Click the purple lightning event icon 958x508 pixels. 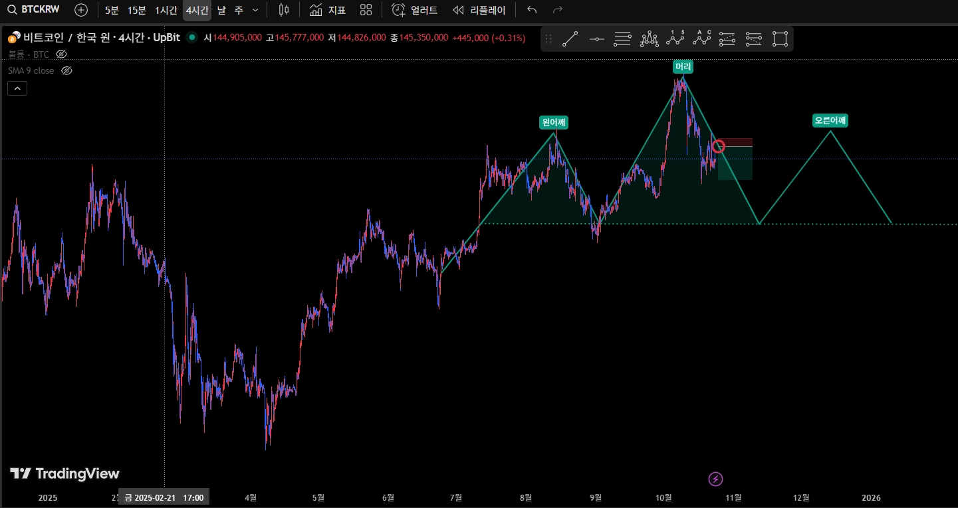[x=716, y=479]
